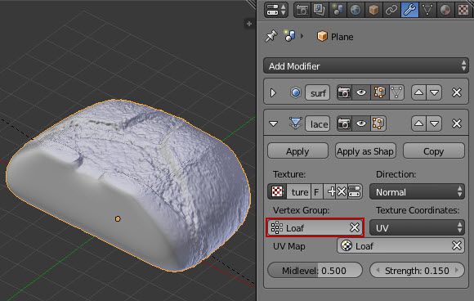This screenshot has height=301, width=474.
Task: Open the Direction Normal dropdown
Action: click(x=417, y=191)
